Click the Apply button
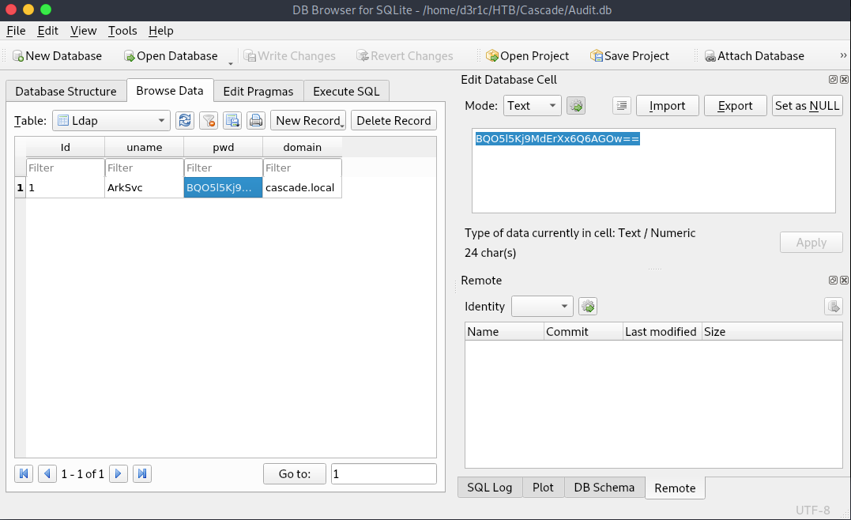Screen dimensions: 851x520 pos(811,243)
